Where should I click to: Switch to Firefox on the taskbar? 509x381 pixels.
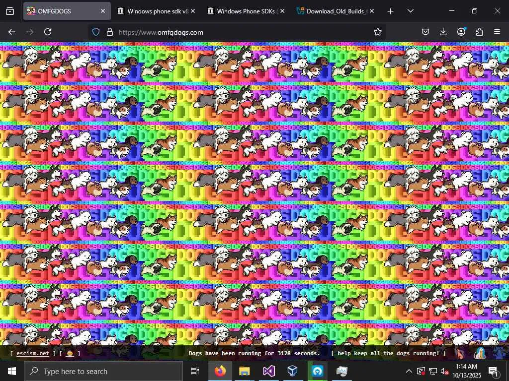pos(220,371)
